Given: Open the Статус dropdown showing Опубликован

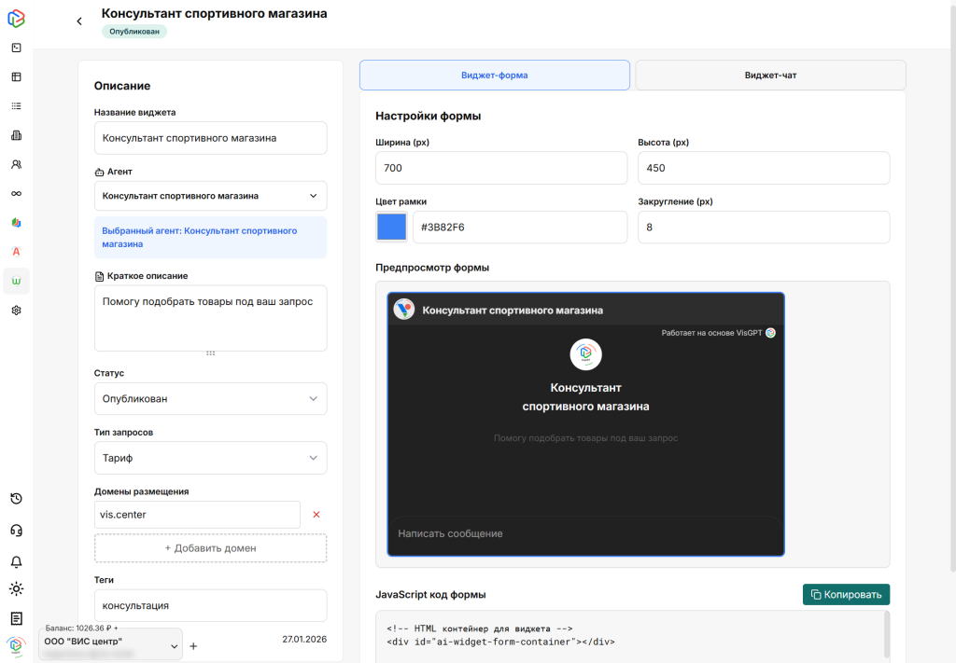Looking at the screenshot, I should (x=210, y=399).
